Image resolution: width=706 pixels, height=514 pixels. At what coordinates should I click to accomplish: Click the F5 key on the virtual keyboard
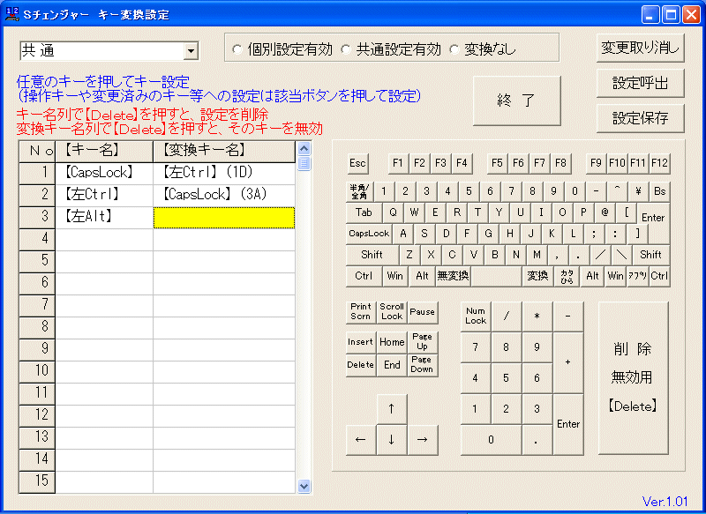point(497,163)
